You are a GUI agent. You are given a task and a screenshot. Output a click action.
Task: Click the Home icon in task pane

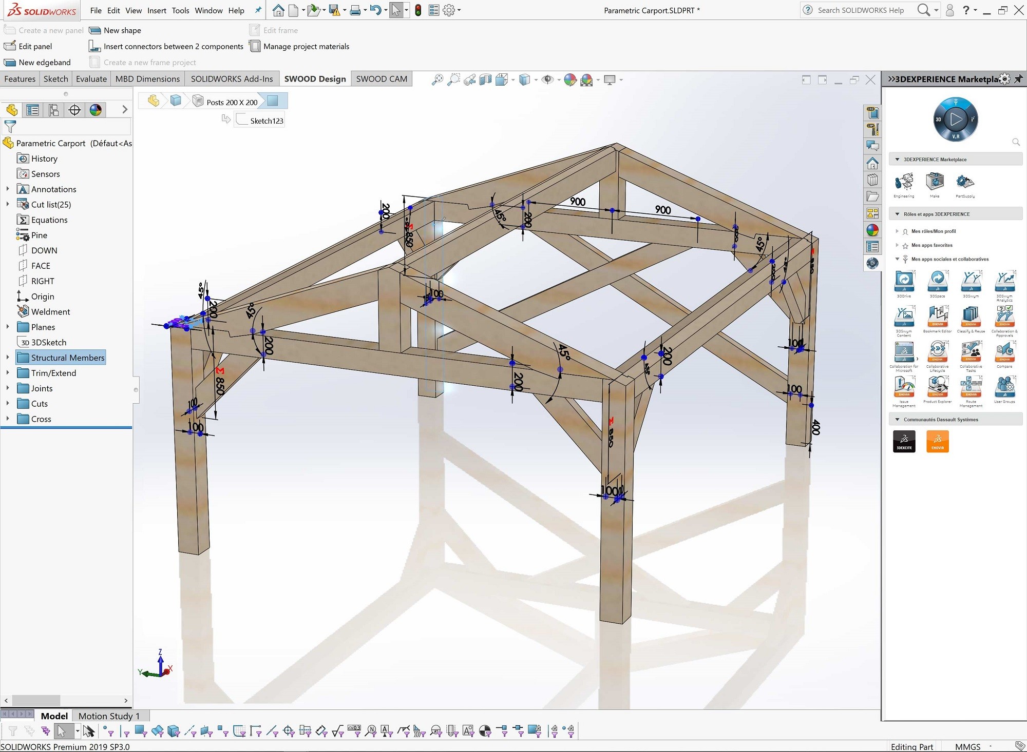(x=872, y=163)
